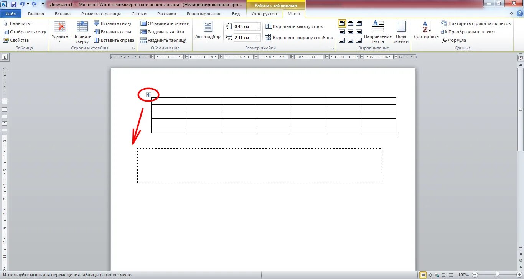Click Разделить таблицу split table

click(x=163, y=40)
